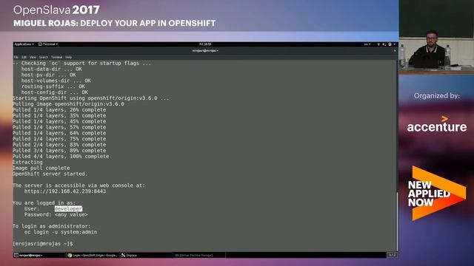Click the volume icon in the system tray
The width and height of the screenshot is (474, 266).
click(x=384, y=44)
